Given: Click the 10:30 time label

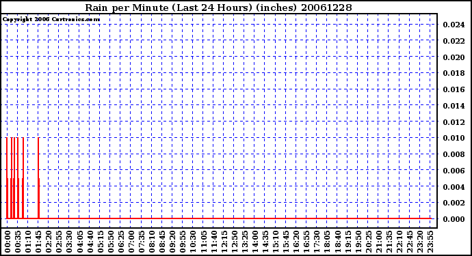Looking at the screenshot, I should tap(193, 242).
